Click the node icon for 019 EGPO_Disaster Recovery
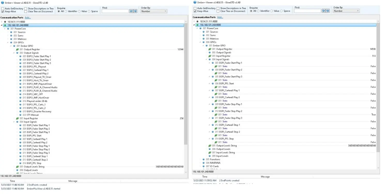The image size is (381, 194). tap(20, 111)
